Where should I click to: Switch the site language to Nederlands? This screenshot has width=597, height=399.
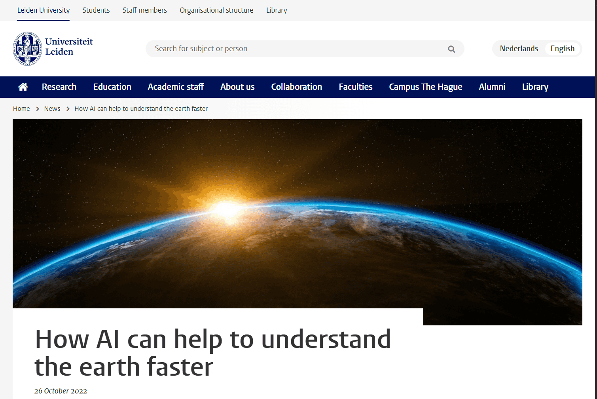pyautogui.click(x=519, y=48)
